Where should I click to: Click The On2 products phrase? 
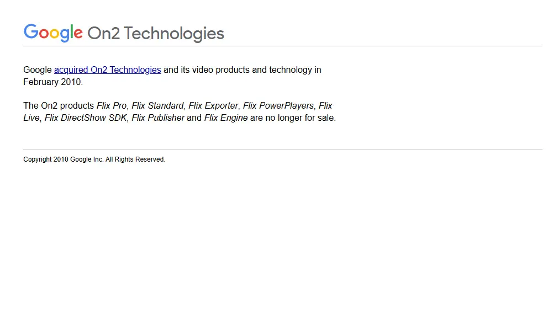click(x=59, y=106)
